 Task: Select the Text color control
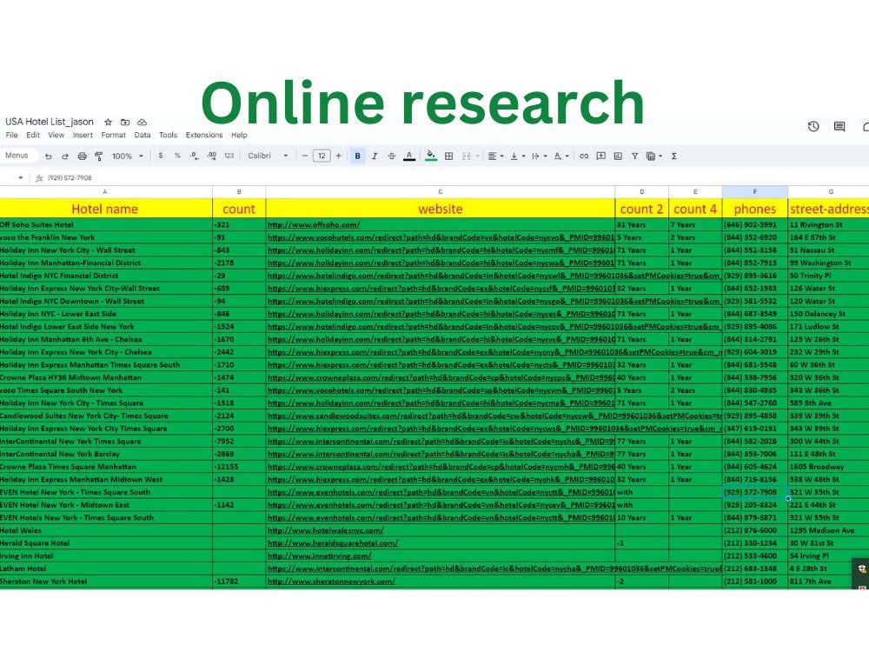click(410, 156)
